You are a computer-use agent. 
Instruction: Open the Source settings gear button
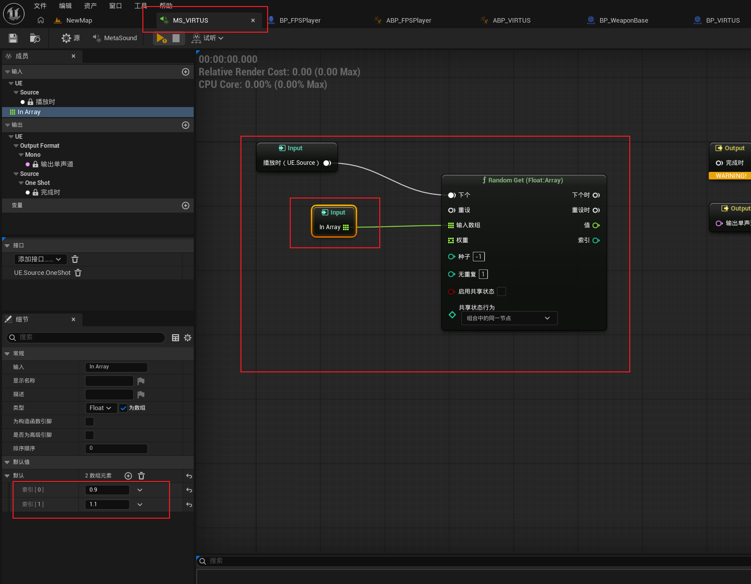(70, 38)
